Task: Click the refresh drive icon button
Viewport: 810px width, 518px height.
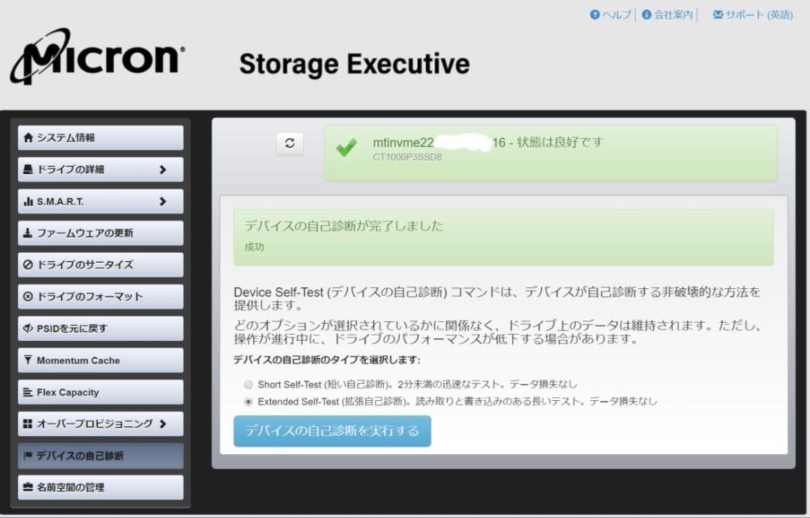Action: [290, 144]
